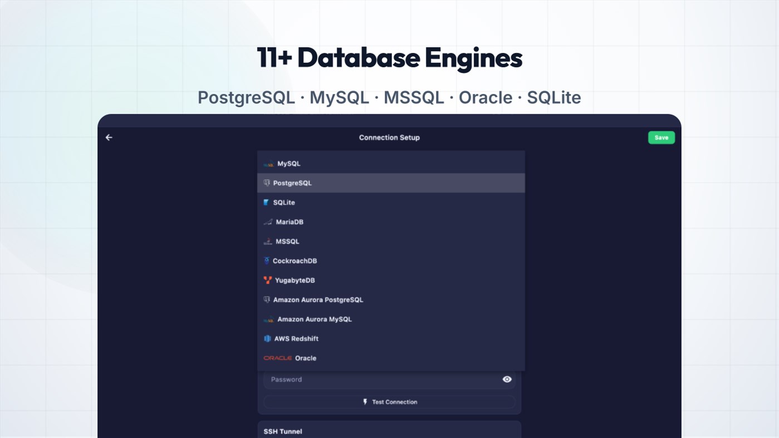Focus the Password input field
779x438 pixels.
[x=389, y=380]
